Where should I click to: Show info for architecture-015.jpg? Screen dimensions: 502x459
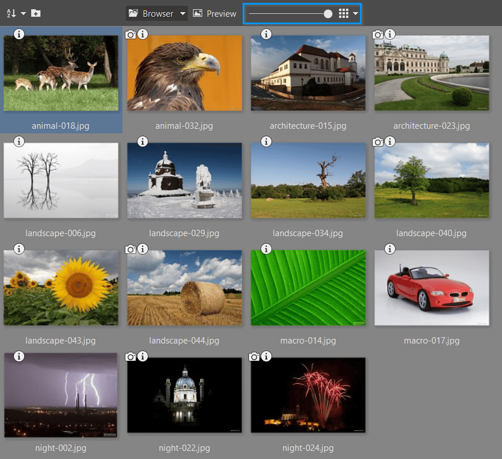[266, 34]
